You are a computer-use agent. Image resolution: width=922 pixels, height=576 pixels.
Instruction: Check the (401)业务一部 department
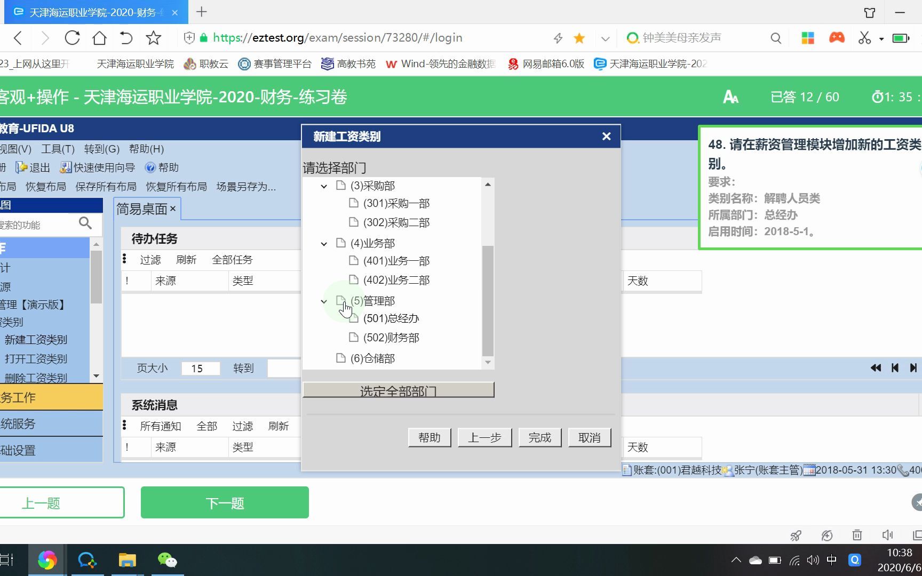point(353,261)
